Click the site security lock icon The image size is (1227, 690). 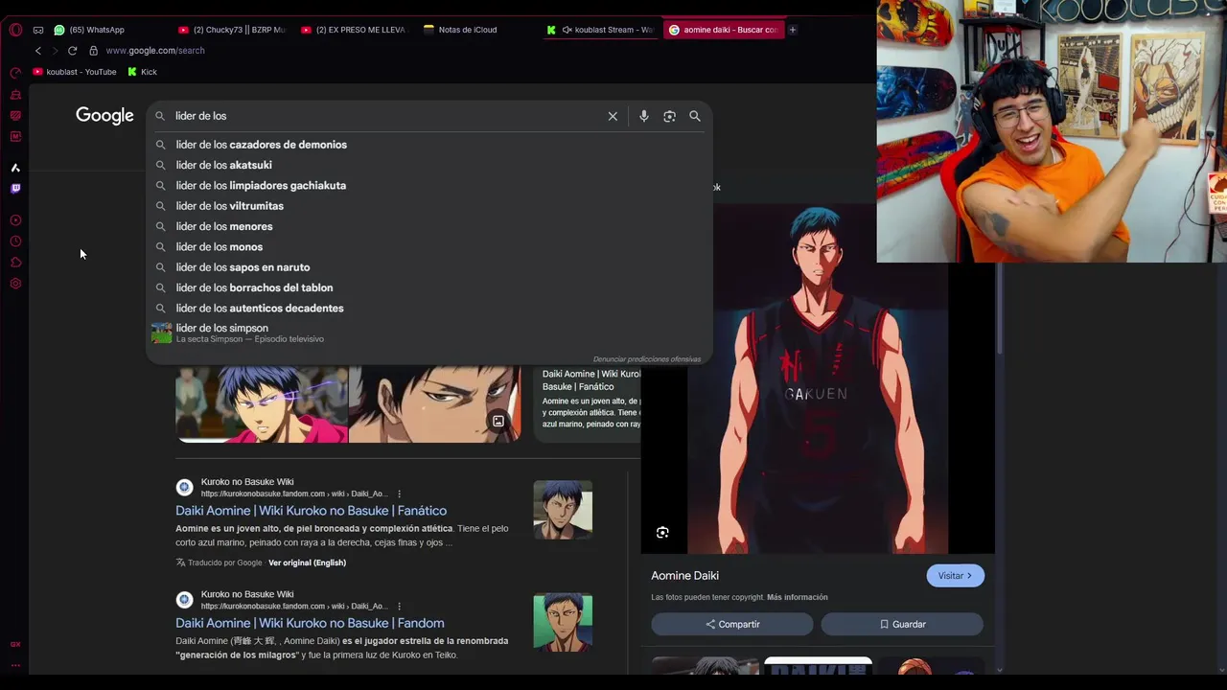(93, 51)
